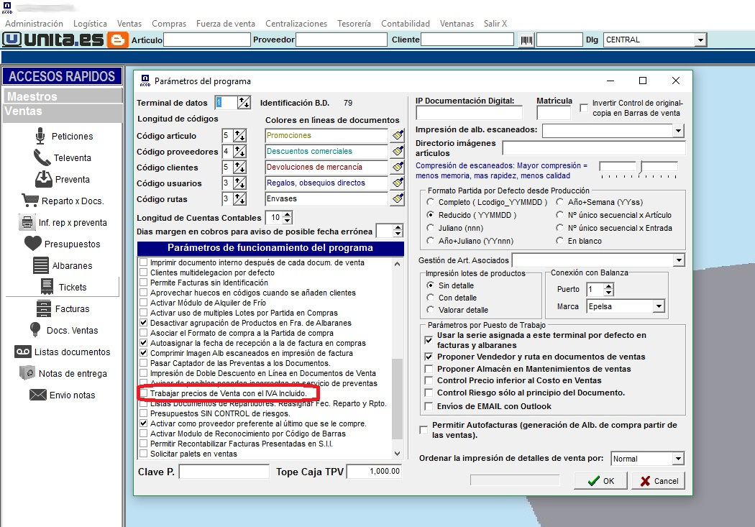
Task: Open Tesorería menu
Action: tap(354, 24)
